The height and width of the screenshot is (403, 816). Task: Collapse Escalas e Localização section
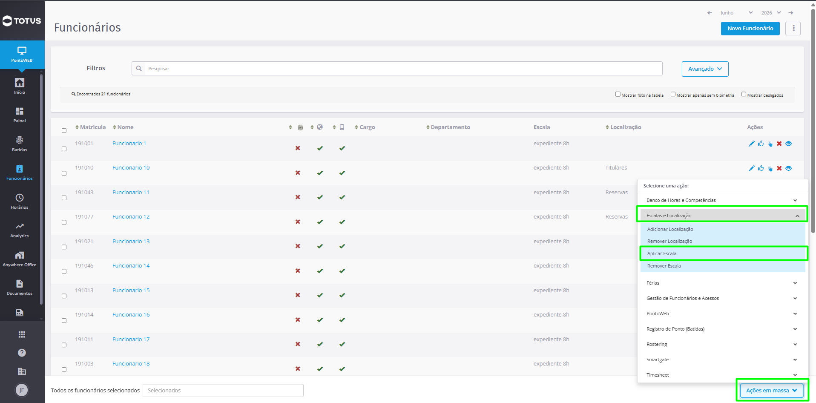(x=723, y=216)
